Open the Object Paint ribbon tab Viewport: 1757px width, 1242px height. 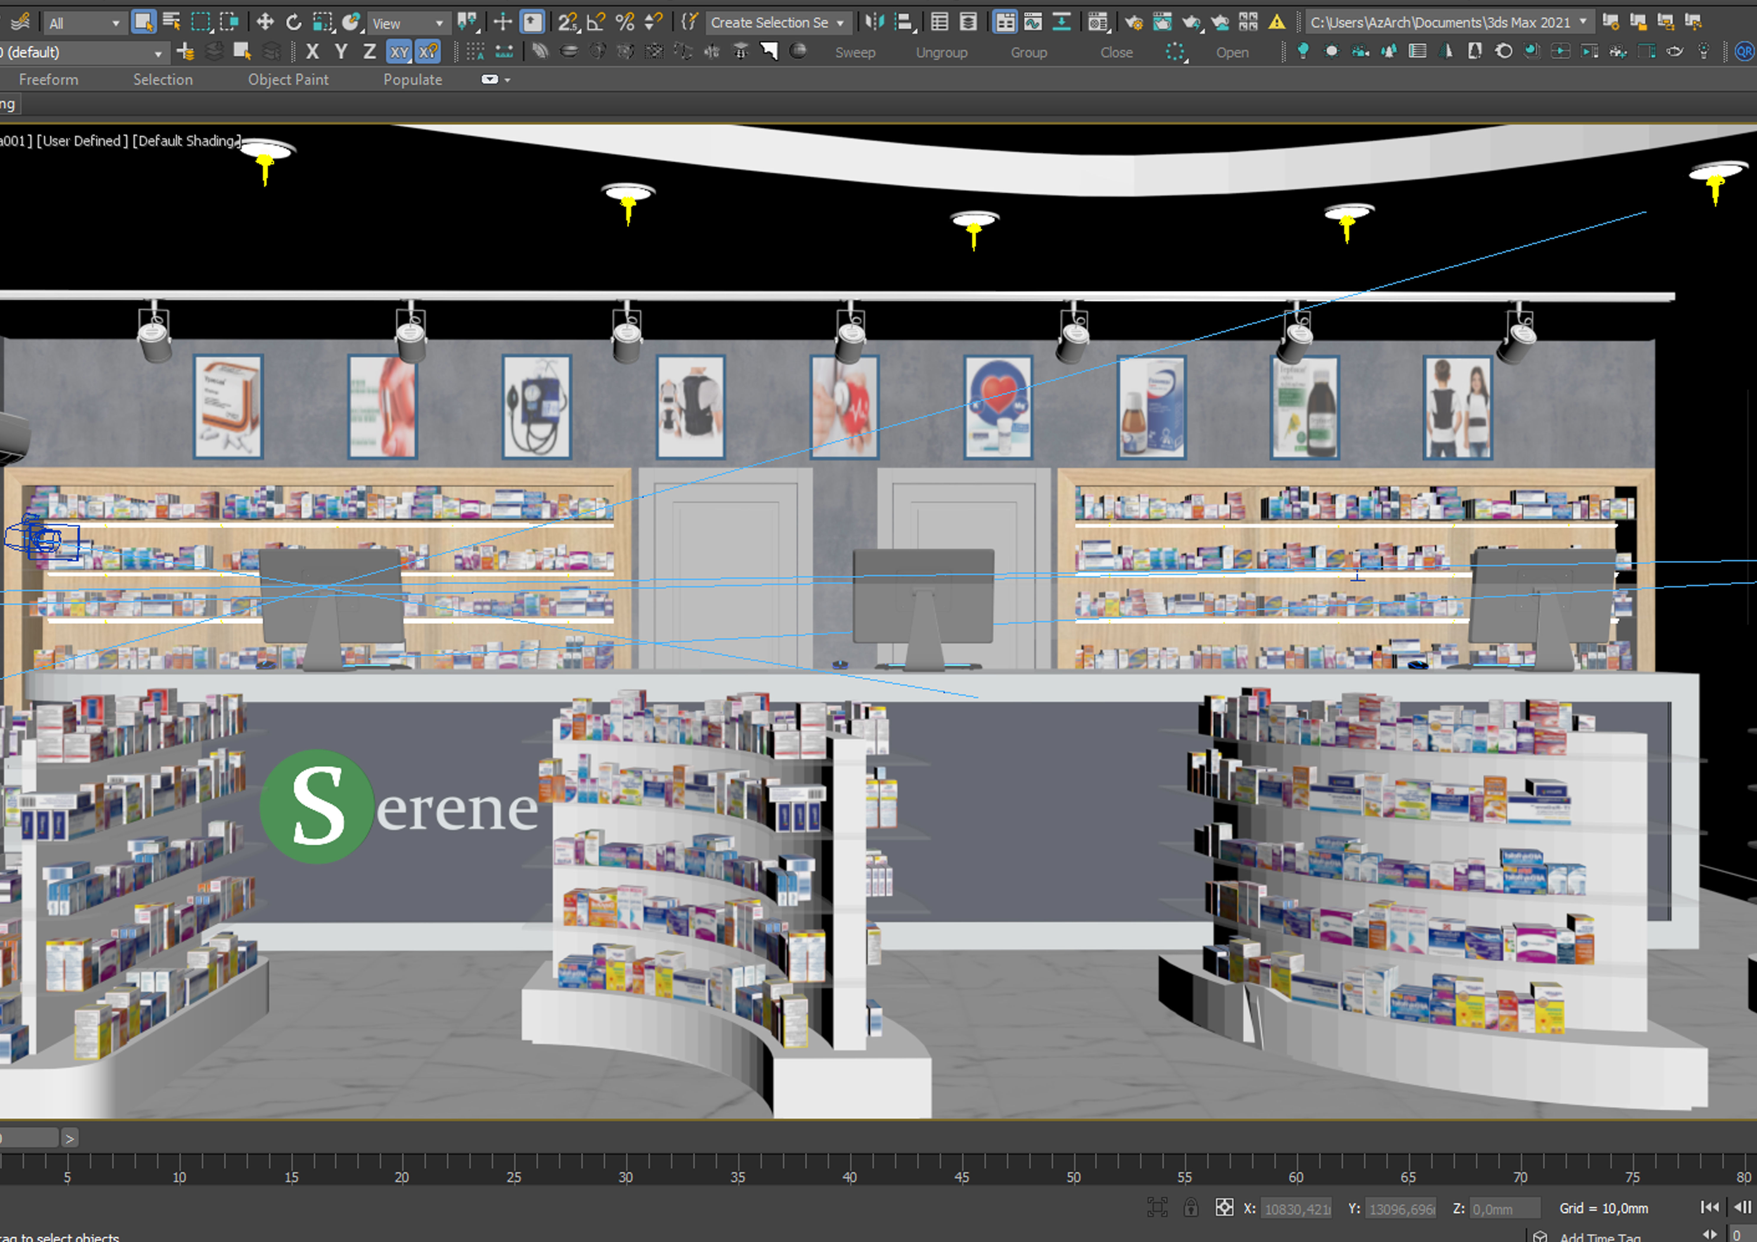[288, 80]
